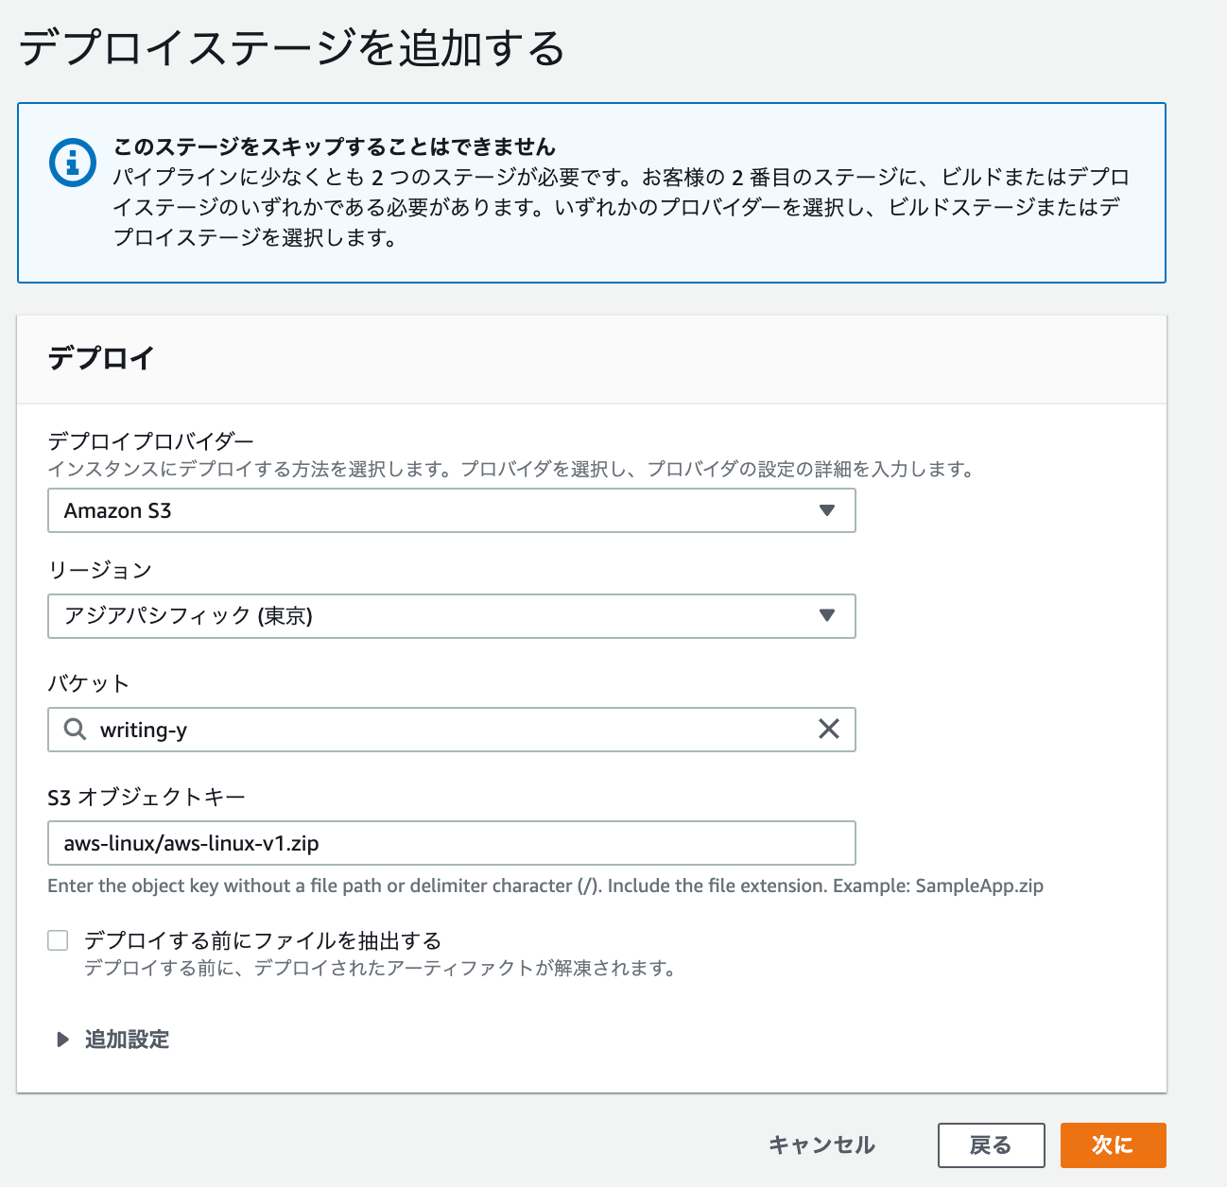Click the provider description starting インスタンスにデプロイする方法
1227x1187 pixels.
click(x=511, y=469)
